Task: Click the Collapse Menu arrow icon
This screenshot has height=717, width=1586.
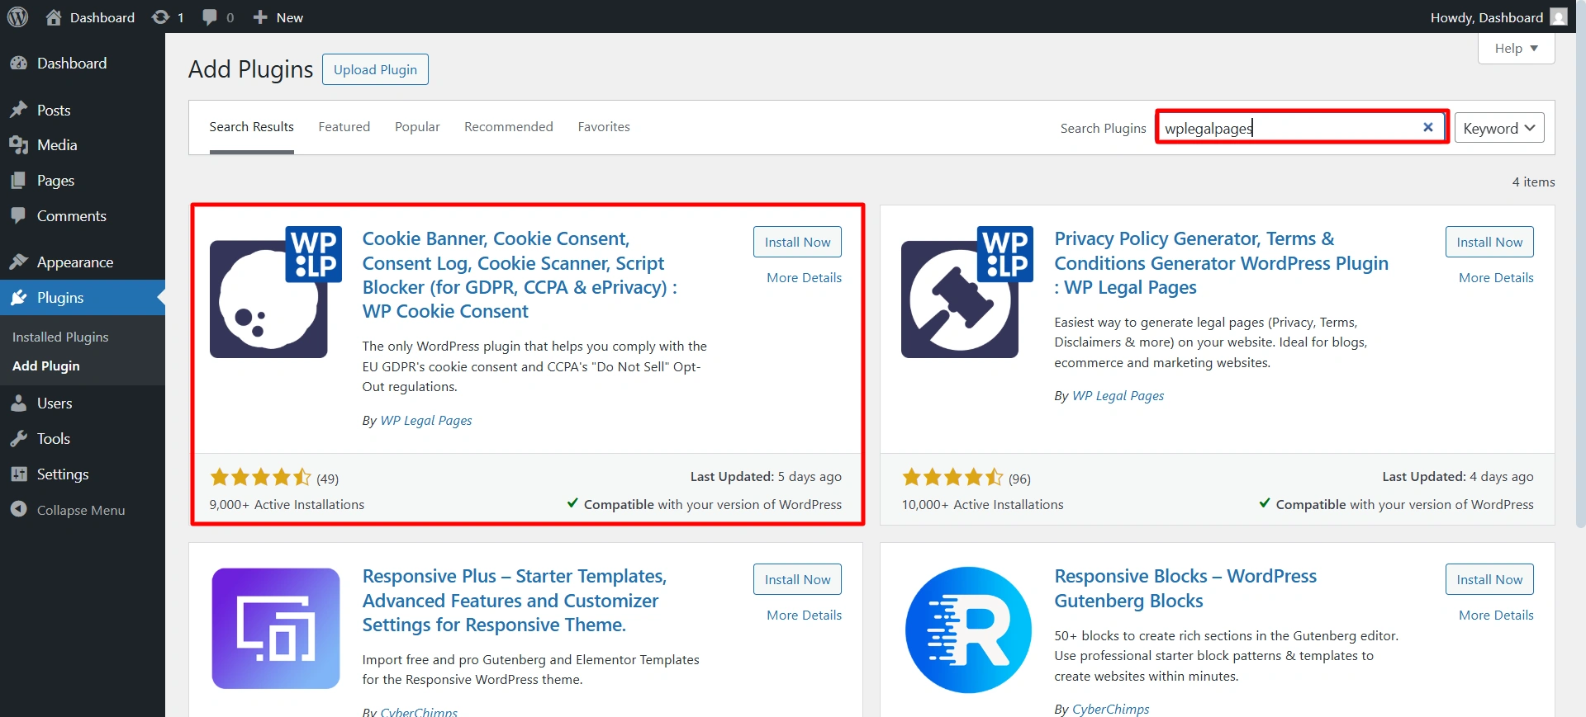Action: coord(19,510)
